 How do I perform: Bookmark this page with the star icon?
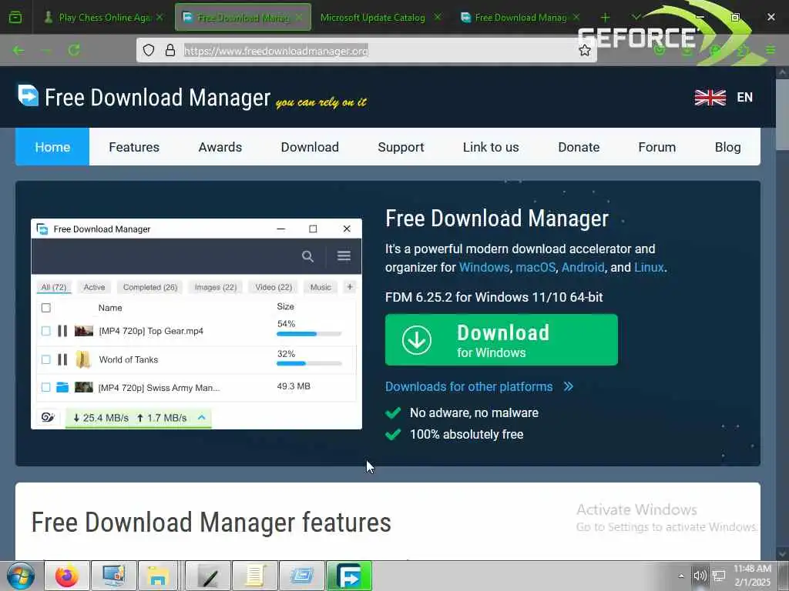584,50
